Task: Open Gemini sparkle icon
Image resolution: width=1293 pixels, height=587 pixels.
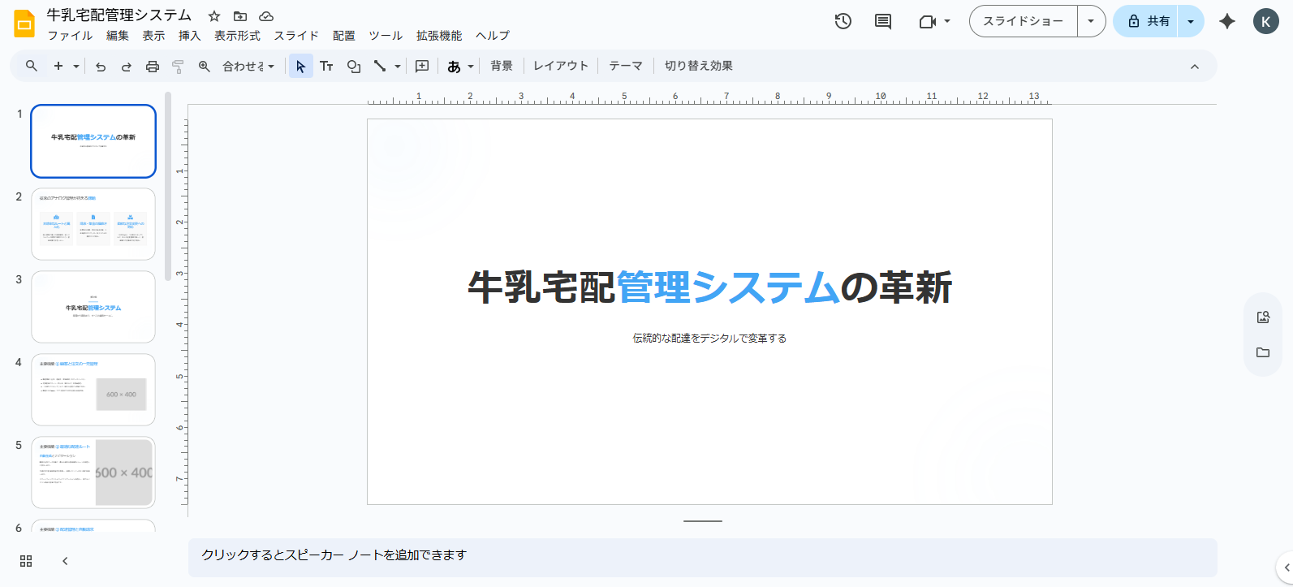Action: tap(1227, 21)
